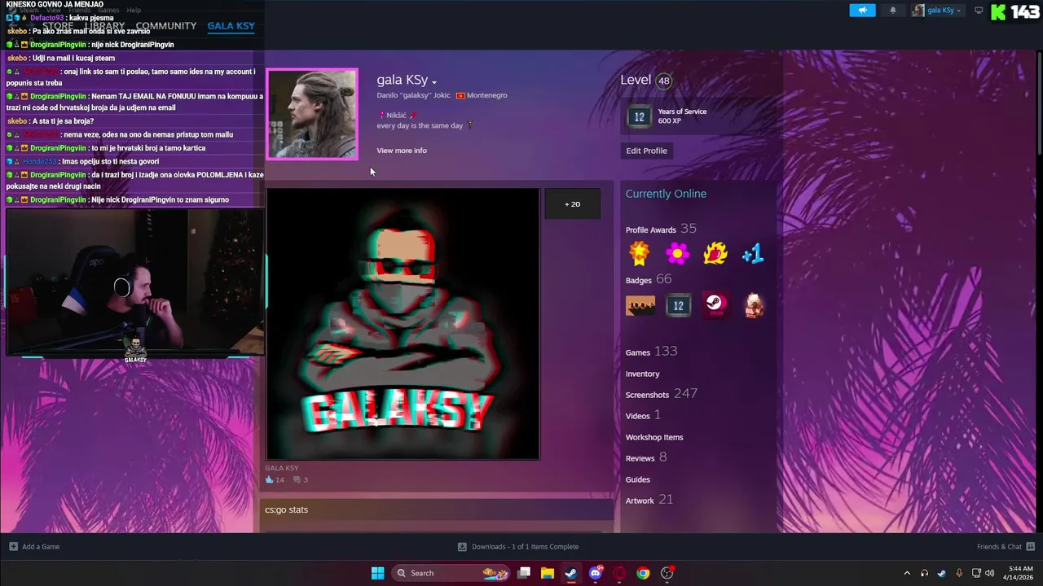The height and width of the screenshot is (586, 1043).
Task: Open the STORE tab
Action: click(x=57, y=26)
